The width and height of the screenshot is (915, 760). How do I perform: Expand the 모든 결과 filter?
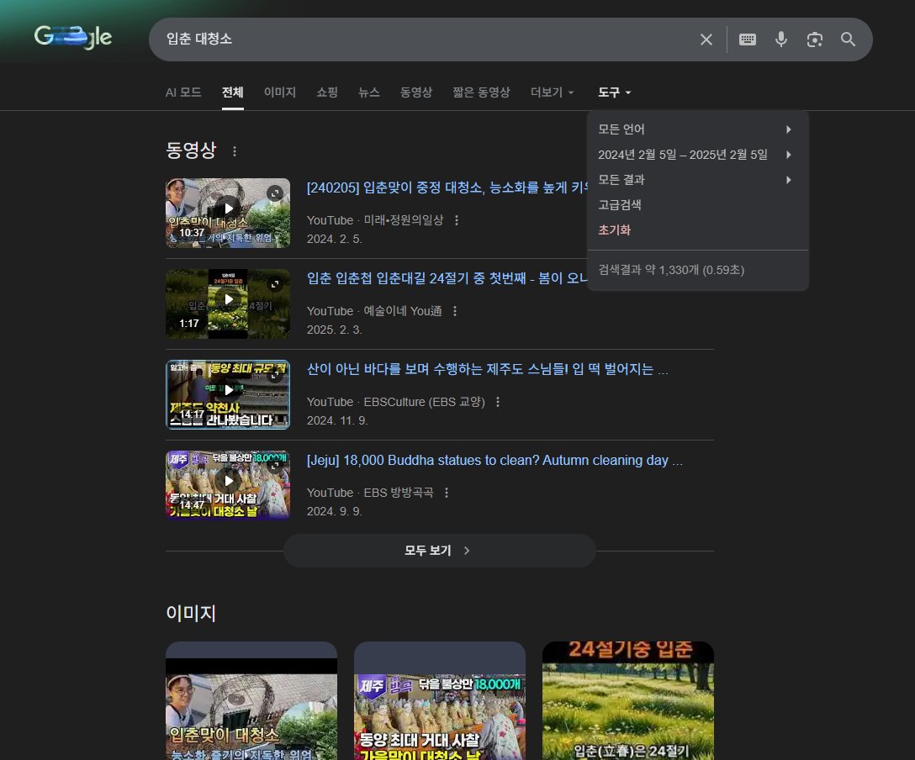click(x=696, y=180)
